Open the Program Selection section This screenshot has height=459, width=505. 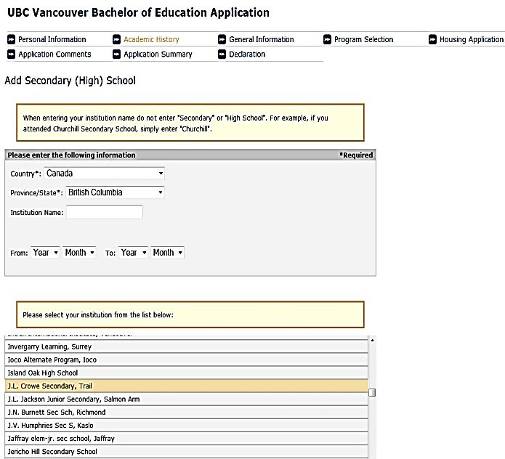pyautogui.click(x=363, y=39)
